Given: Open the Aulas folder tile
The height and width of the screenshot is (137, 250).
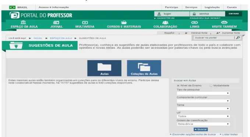Looking at the screenshot, I should [104, 68].
